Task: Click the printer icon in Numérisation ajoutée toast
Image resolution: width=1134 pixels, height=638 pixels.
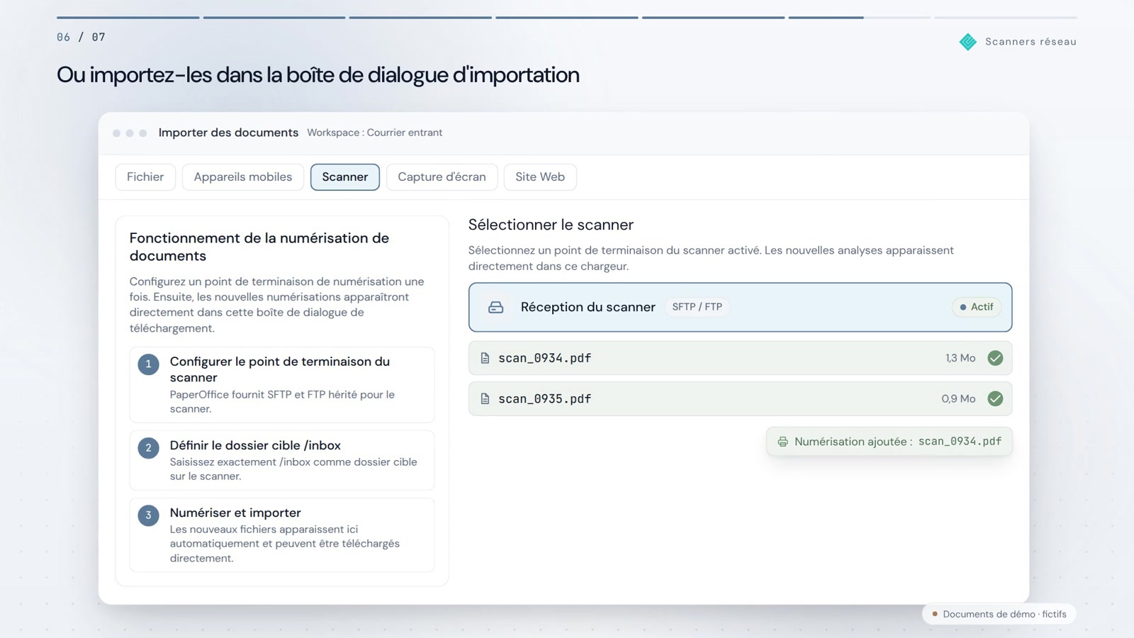Action: [782, 442]
